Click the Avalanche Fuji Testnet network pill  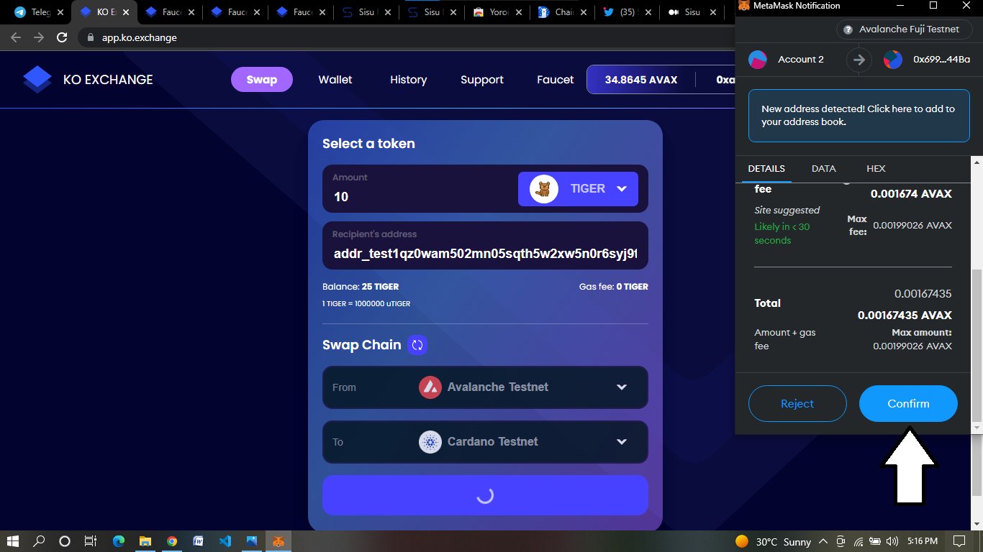coord(903,29)
